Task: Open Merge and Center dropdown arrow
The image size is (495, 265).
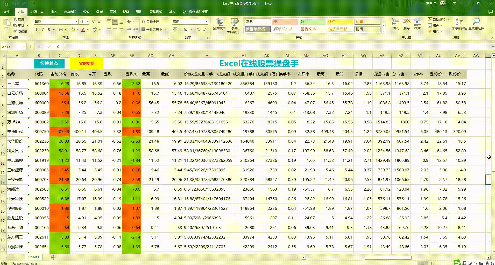Action: [x=166, y=30]
